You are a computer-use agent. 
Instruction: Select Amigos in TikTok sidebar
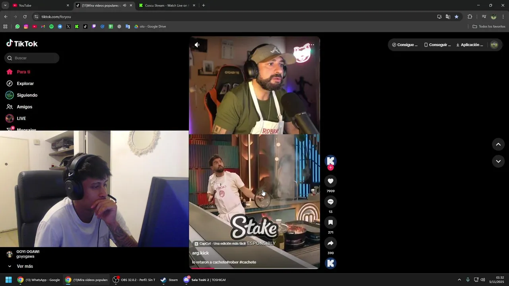point(24,107)
